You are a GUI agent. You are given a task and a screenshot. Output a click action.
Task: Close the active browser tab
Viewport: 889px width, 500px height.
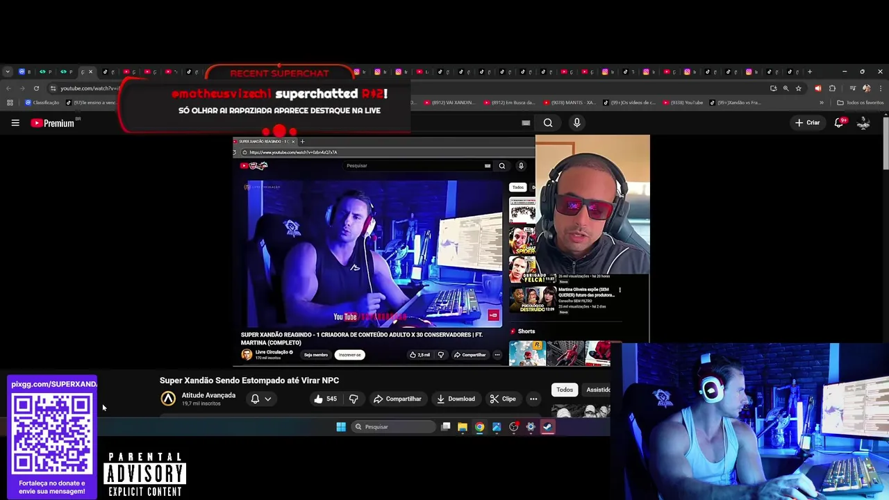(x=90, y=72)
